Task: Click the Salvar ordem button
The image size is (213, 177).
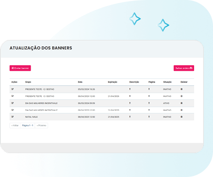Action: [x=184, y=68]
